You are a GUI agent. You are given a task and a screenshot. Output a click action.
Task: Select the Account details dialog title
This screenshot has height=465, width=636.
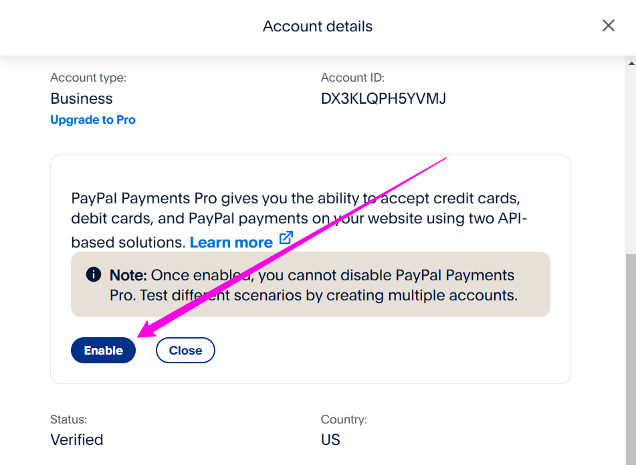click(317, 26)
